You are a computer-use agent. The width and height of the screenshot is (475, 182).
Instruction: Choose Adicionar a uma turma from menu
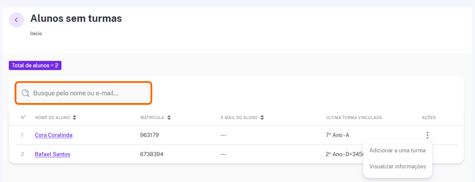coord(397,151)
